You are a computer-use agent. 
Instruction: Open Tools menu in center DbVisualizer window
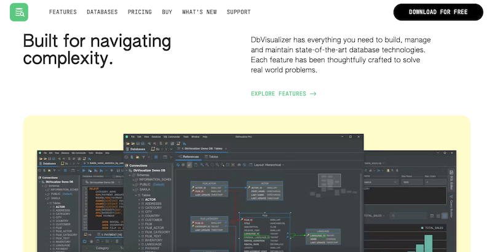click(x=186, y=136)
